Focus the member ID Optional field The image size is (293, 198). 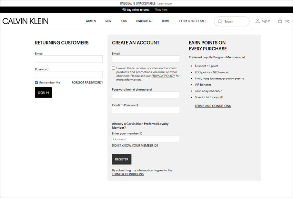tap(146, 139)
